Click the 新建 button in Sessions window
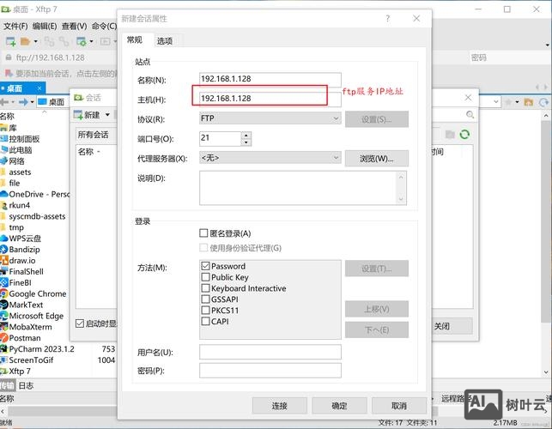 88,115
